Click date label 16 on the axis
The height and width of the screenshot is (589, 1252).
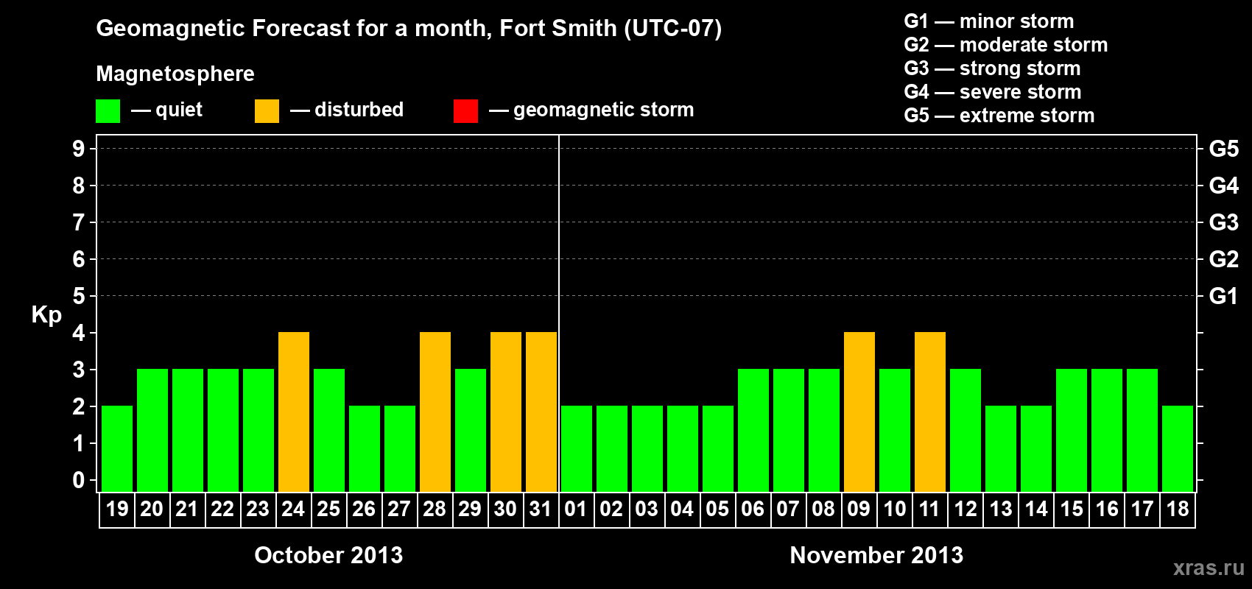(1107, 509)
